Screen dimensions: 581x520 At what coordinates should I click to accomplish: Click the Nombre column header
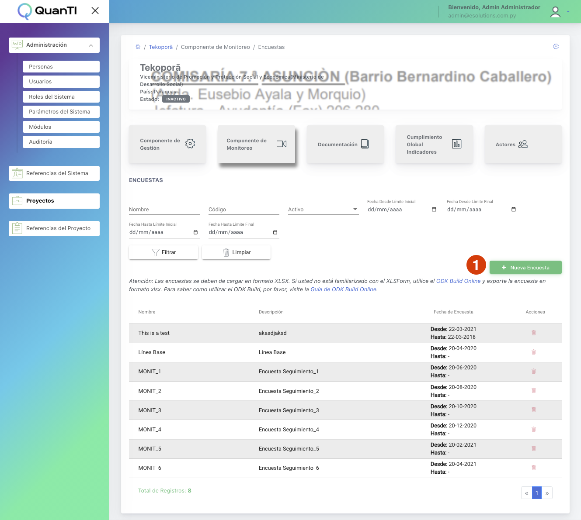147,312
